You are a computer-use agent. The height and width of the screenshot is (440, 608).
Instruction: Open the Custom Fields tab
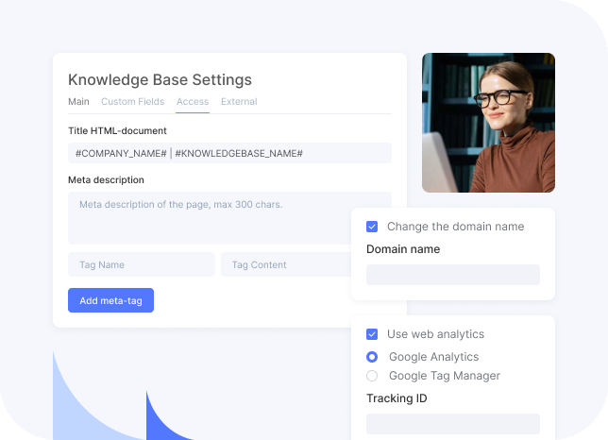132,102
